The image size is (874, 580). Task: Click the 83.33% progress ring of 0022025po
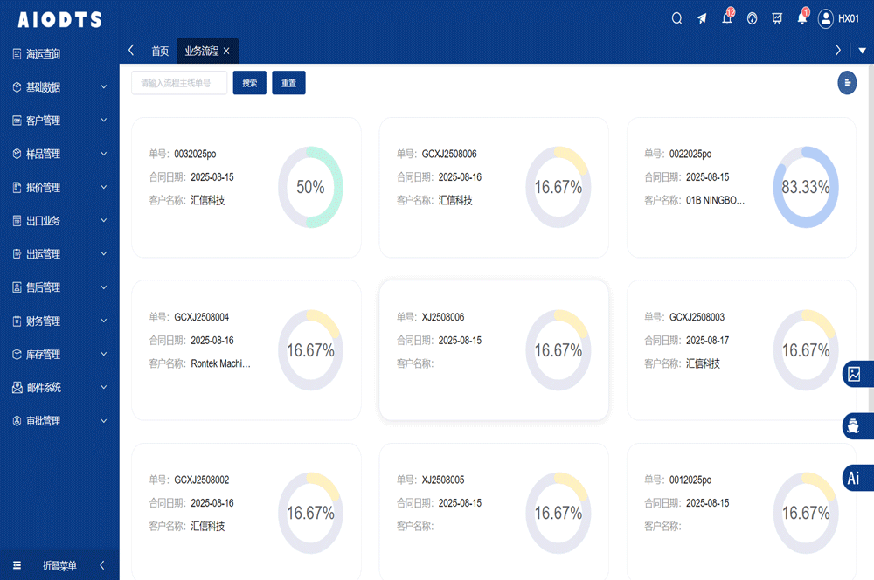[806, 187]
